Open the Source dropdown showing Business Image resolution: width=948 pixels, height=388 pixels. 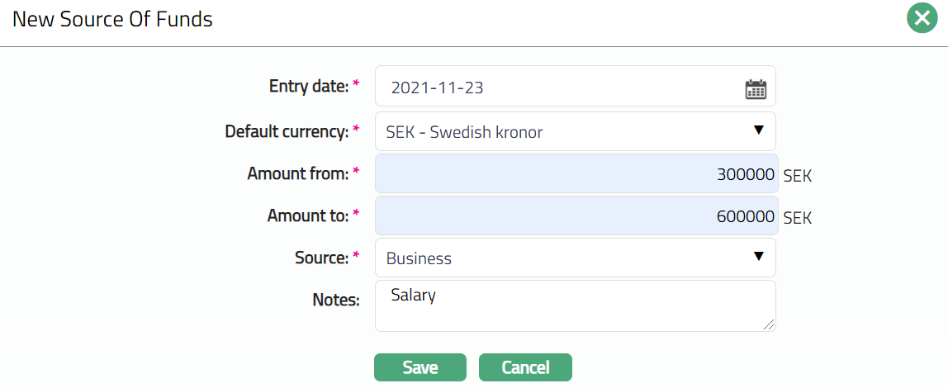(570, 258)
